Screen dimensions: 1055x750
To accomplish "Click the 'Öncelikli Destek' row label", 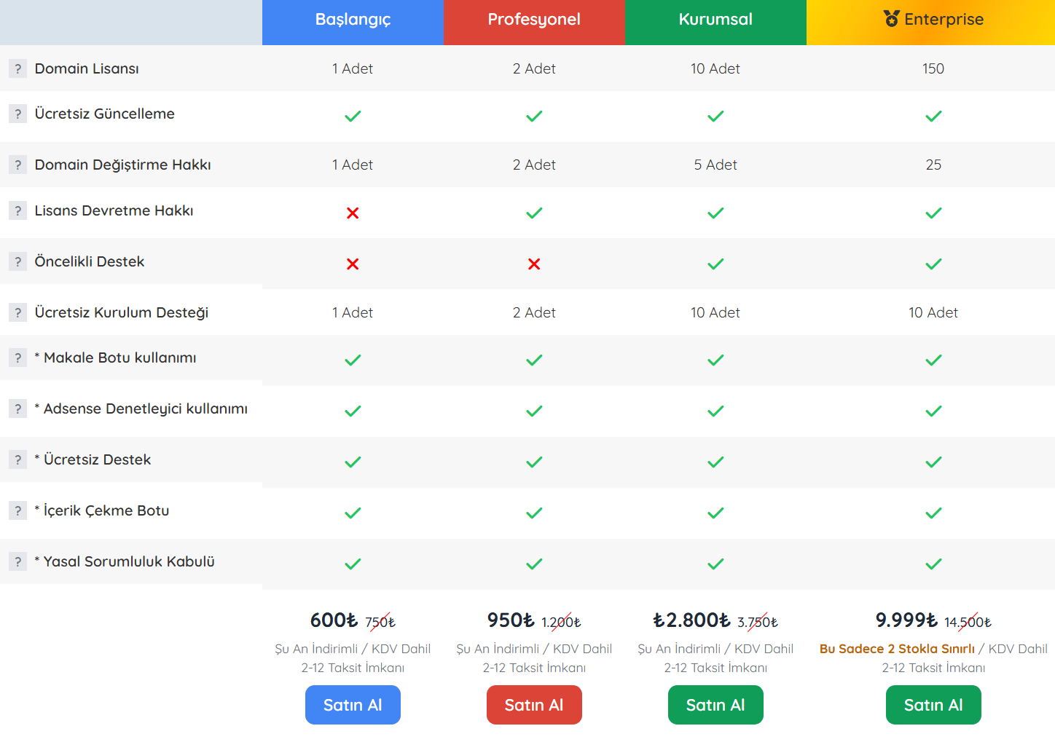I will (x=90, y=261).
